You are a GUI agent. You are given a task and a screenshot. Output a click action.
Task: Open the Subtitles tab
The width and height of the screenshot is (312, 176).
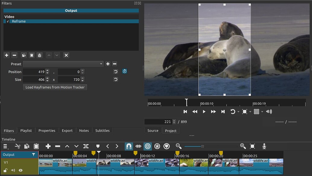[102, 130]
